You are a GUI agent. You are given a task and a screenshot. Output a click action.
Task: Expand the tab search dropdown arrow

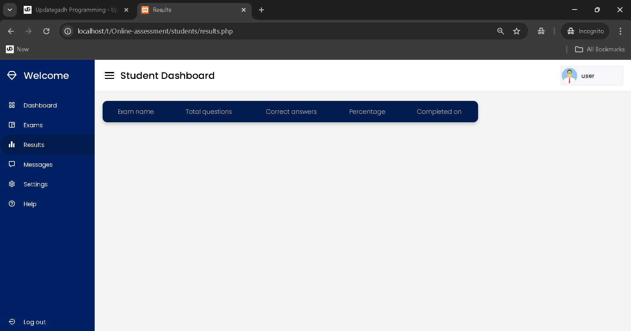[x=10, y=10]
